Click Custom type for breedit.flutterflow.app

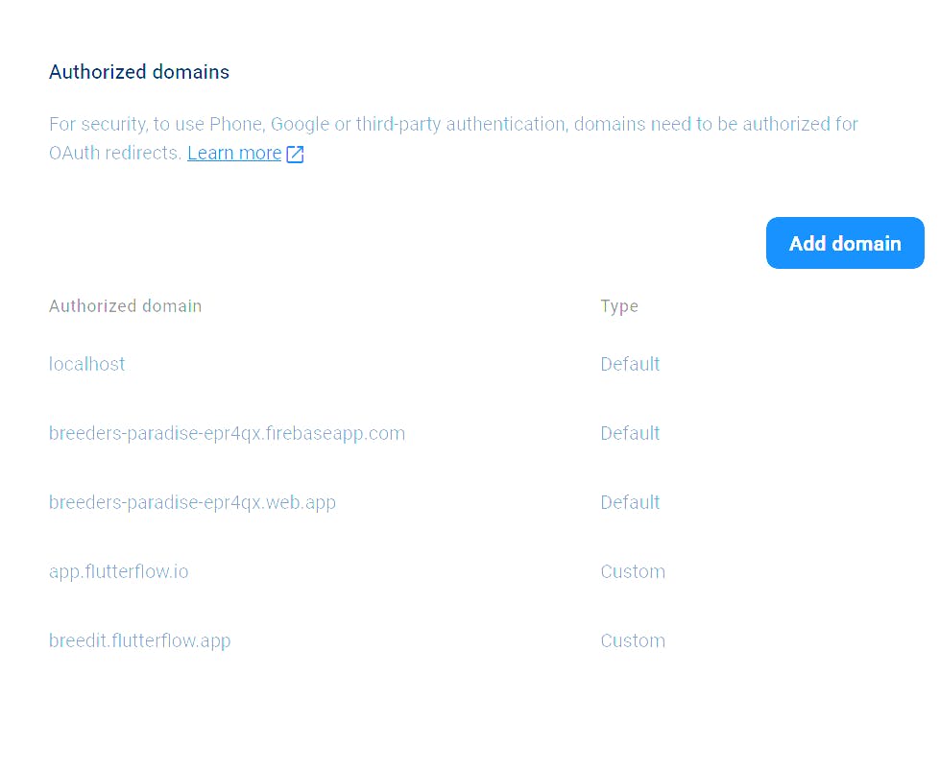pyautogui.click(x=633, y=640)
